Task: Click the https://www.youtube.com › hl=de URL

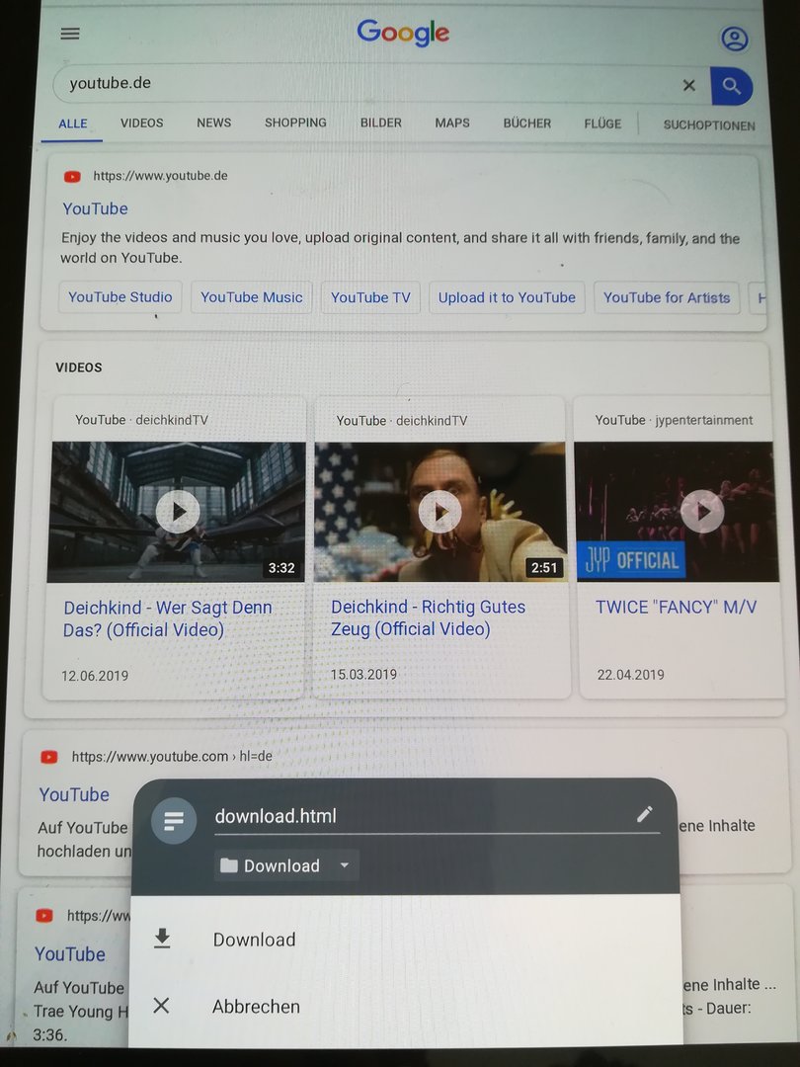Action: [x=172, y=756]
